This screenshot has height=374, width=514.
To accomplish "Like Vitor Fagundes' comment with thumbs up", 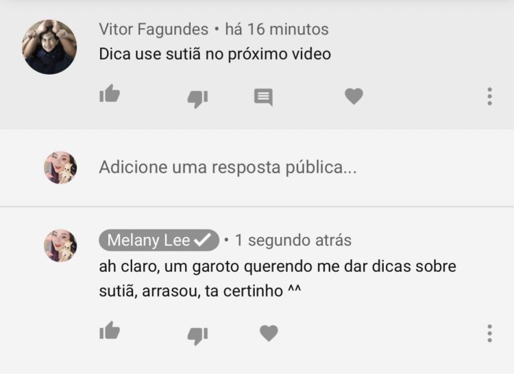I will pos(110,94).
